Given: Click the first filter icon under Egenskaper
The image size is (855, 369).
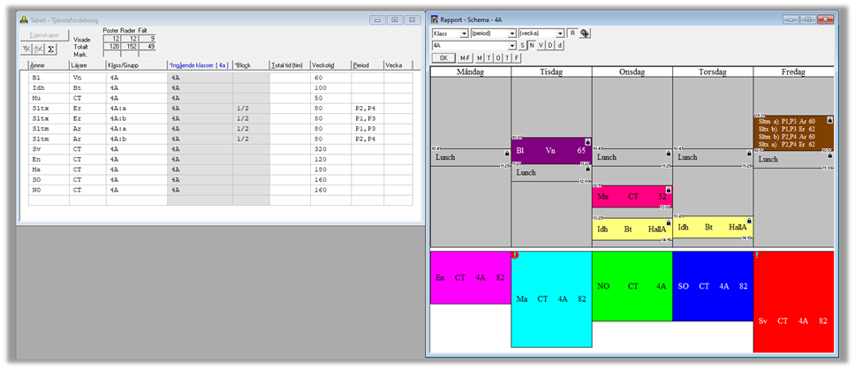Looking at the screenshot, I should pos(26,49).
